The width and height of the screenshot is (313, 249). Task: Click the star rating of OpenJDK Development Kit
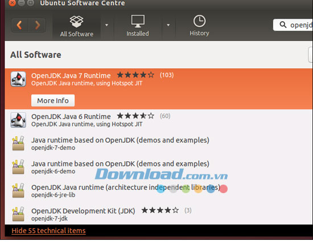(160, 210)
